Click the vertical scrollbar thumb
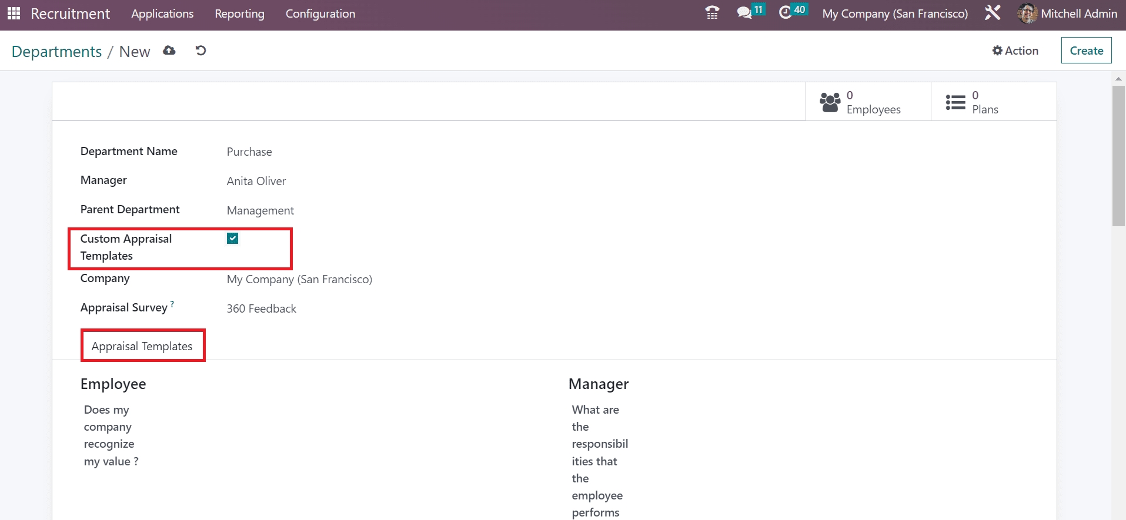The image size is (1126, 520). [1118, 156]
